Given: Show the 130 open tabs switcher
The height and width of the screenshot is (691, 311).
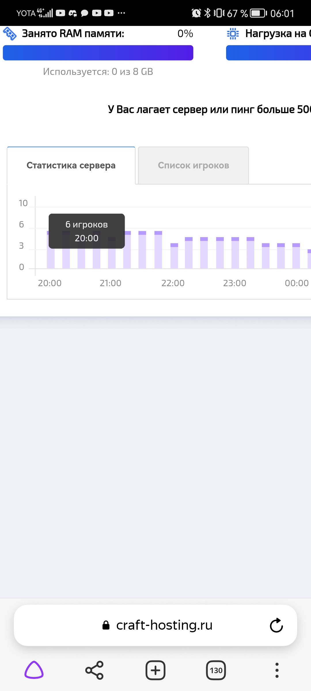Looking at the screenshot, I should pos(216,670).
